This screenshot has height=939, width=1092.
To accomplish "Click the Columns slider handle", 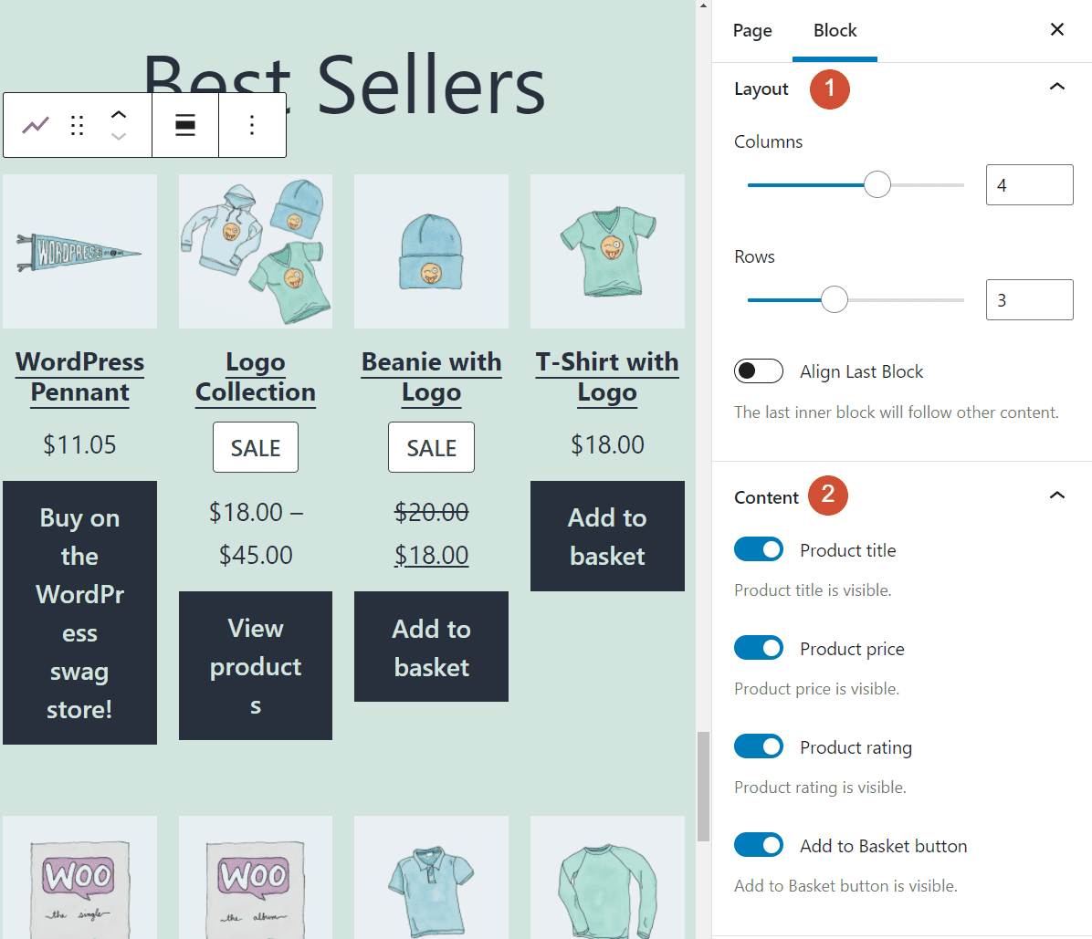I will tap(877, 183).
